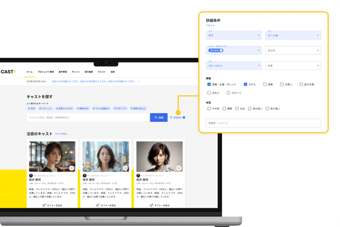Viewport: 340px width, 227px height.
Task: Switch to the キャスト nav tab
Action: [102, 72]
